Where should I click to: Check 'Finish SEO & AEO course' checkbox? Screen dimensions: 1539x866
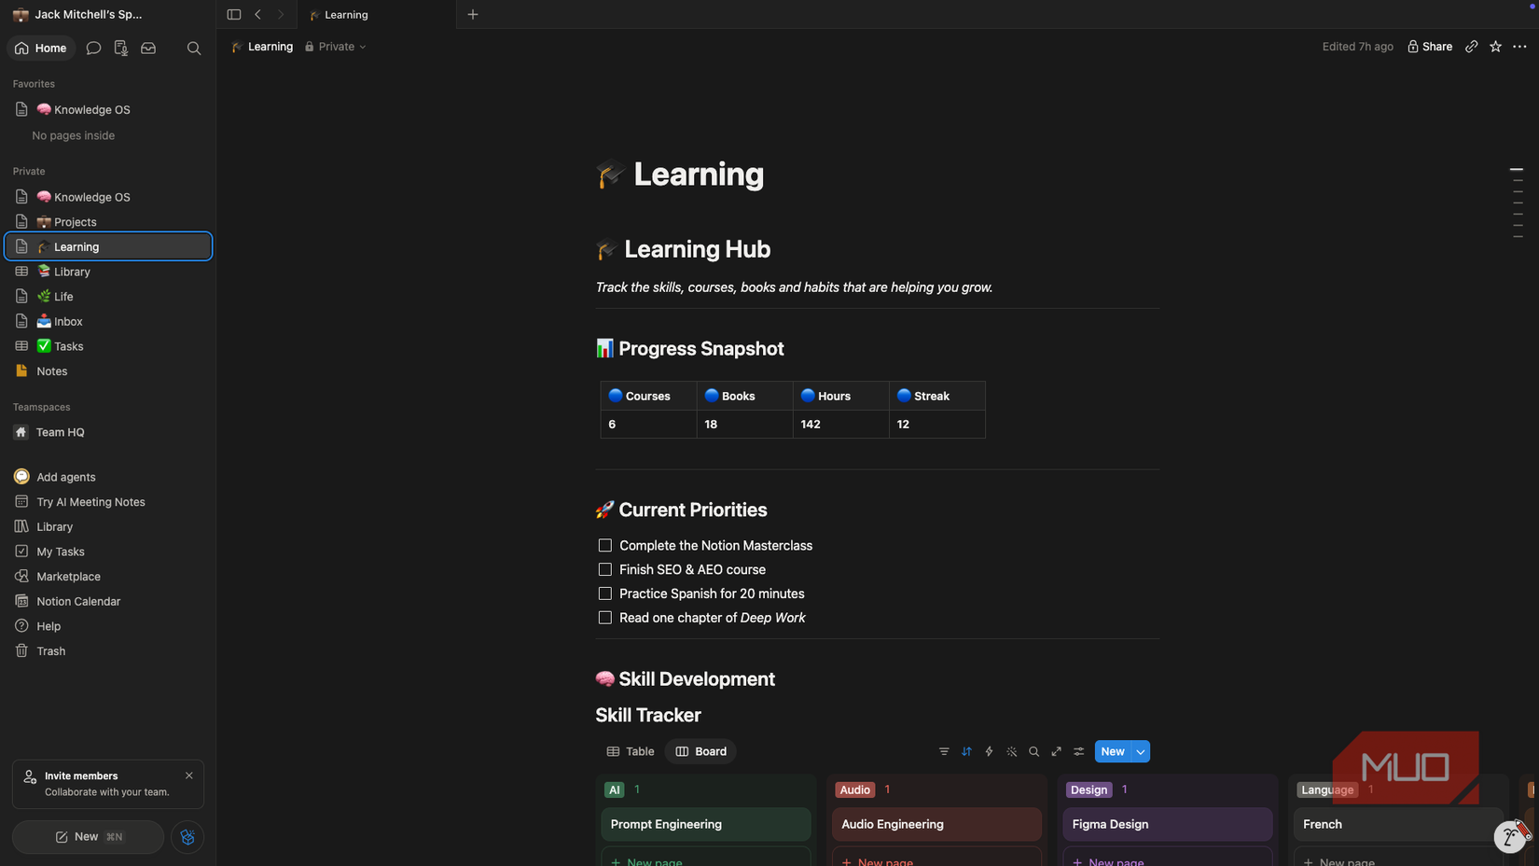point(605,570)
